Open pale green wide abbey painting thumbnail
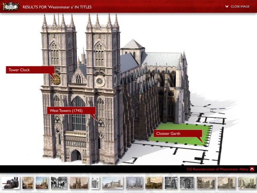This screenshot has width=257, height=193. [112, 183]
